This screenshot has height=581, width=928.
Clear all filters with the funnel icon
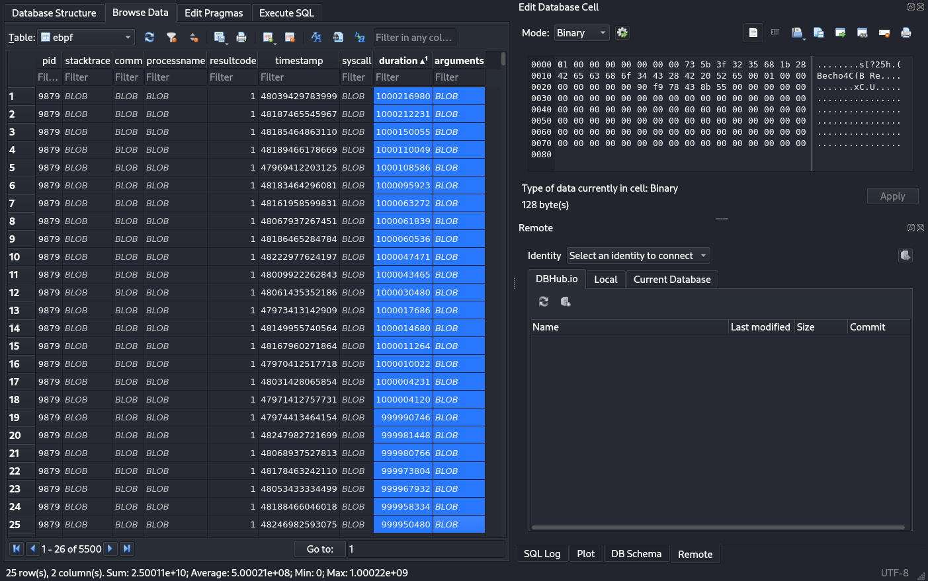pos(171,37)
